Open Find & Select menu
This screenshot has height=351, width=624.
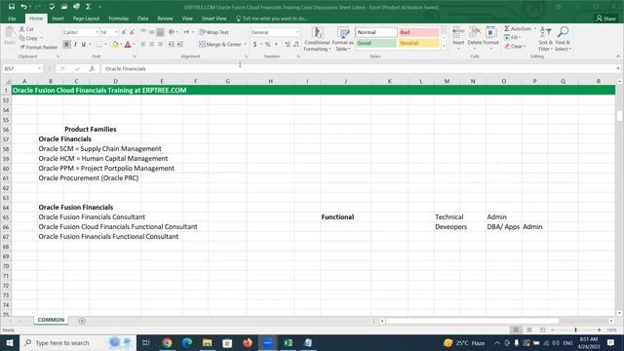coord(563,39)
